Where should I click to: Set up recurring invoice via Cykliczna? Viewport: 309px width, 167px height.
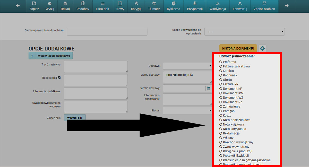click(x=174, y=4)
